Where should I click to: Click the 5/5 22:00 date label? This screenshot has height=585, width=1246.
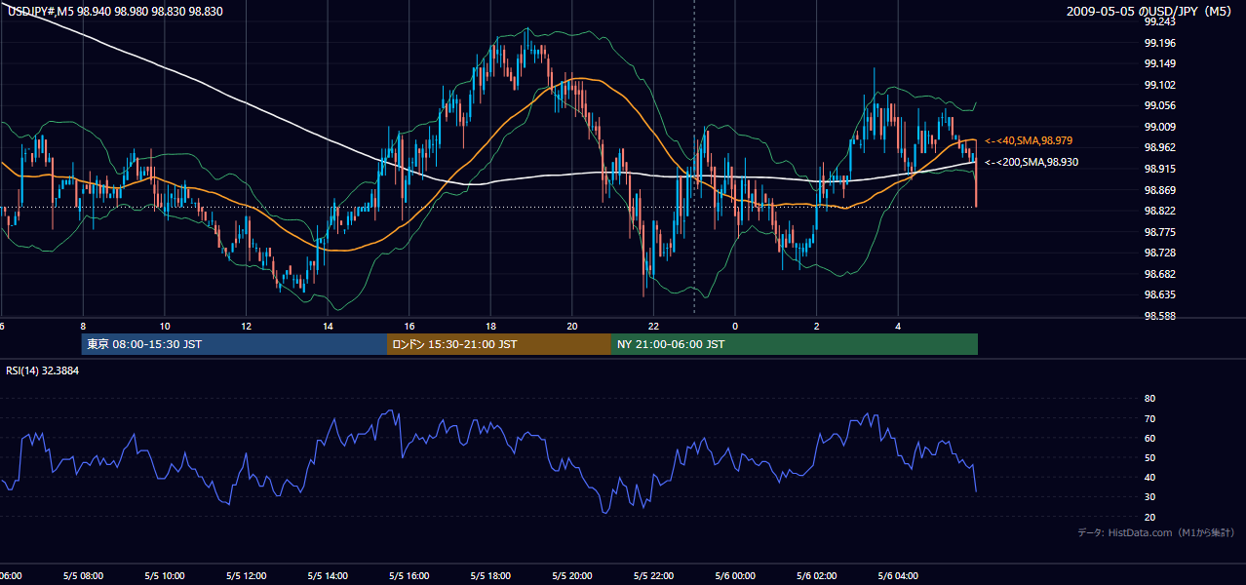(x=653, y=576)
